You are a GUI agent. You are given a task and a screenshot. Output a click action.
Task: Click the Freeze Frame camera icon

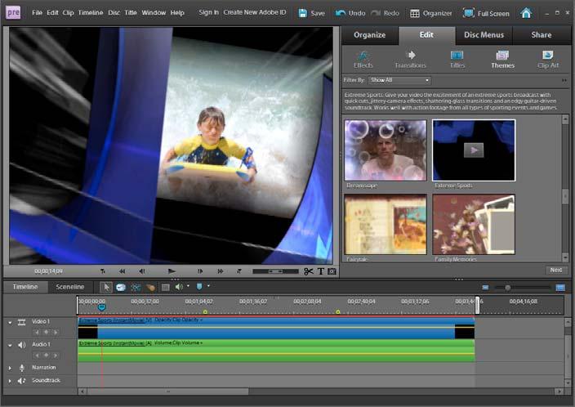pos(332,271)
